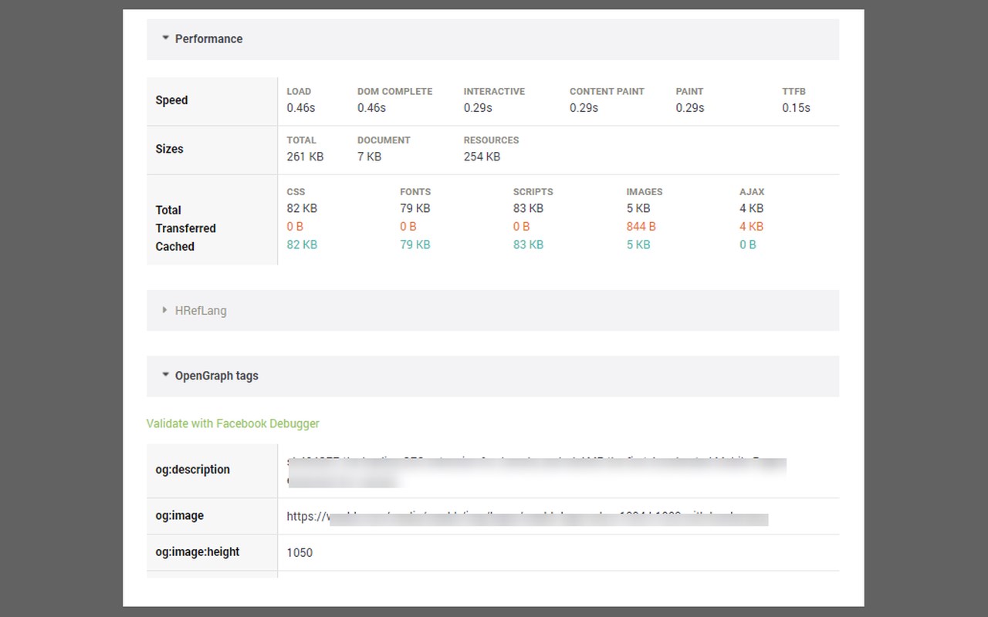Select the og:image:height value 1050
The image size is (988, 617).
point(299,553)
